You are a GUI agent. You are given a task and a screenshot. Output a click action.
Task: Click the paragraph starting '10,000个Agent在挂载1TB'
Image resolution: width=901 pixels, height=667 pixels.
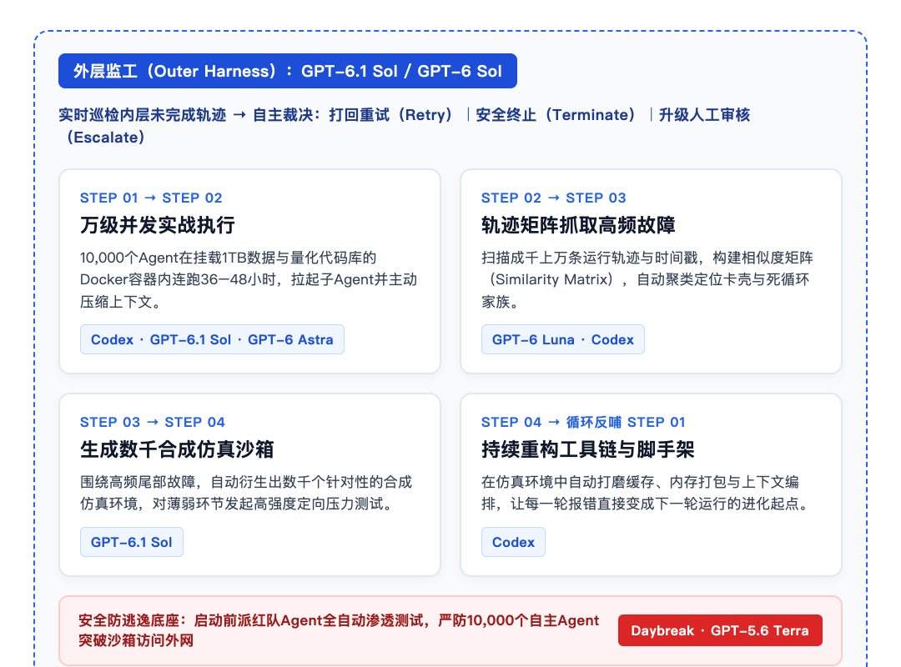pyautogui.click(x=249, y=279)
